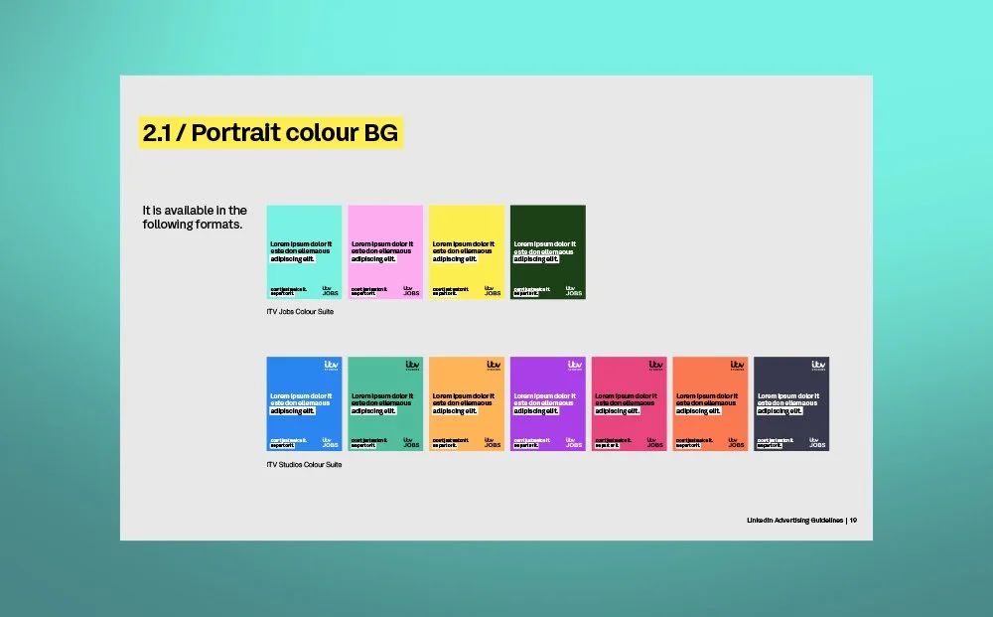The height and width of the screenshot is (617, 993).
Task: Select the blue ITV Studios portrait template
Action: click(303, 402)
